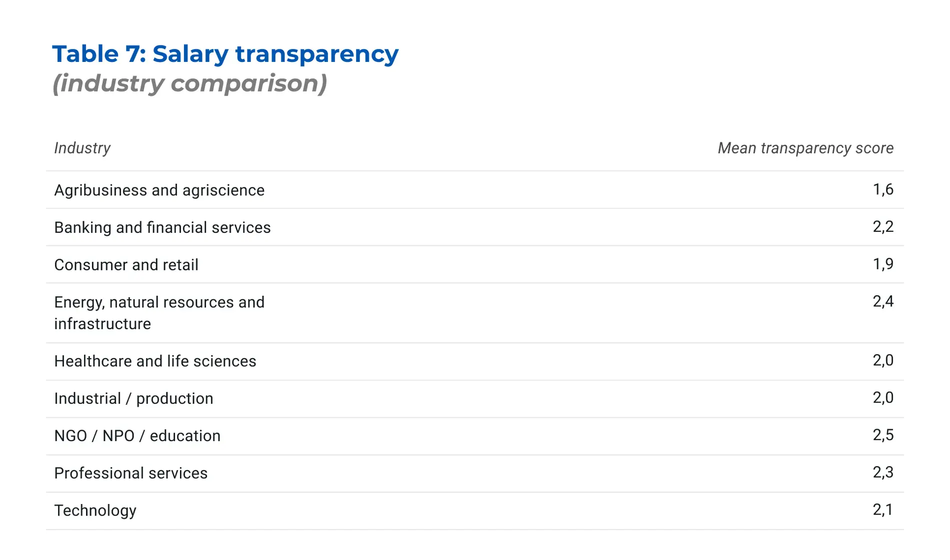Click the Industry column header
The image size is (950, 560).
82,148
